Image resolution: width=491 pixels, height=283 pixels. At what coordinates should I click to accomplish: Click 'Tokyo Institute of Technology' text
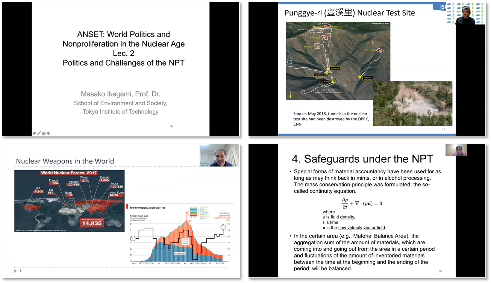(x=121, y=112)
